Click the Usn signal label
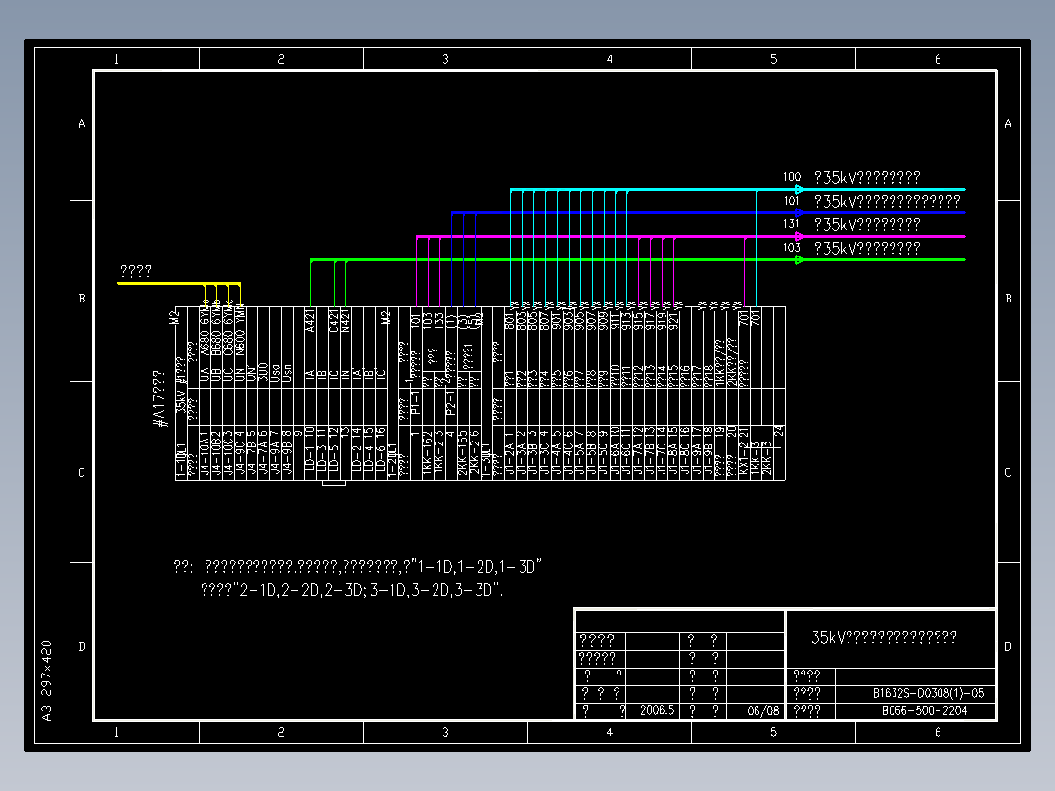This screenshot has height=791, width=1055. (288, 374)
